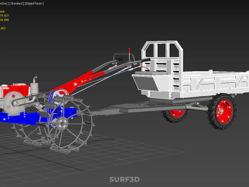
Task: Open the Standard viewport shading menu
Action: pyautogui.click(x=17, y=4)
